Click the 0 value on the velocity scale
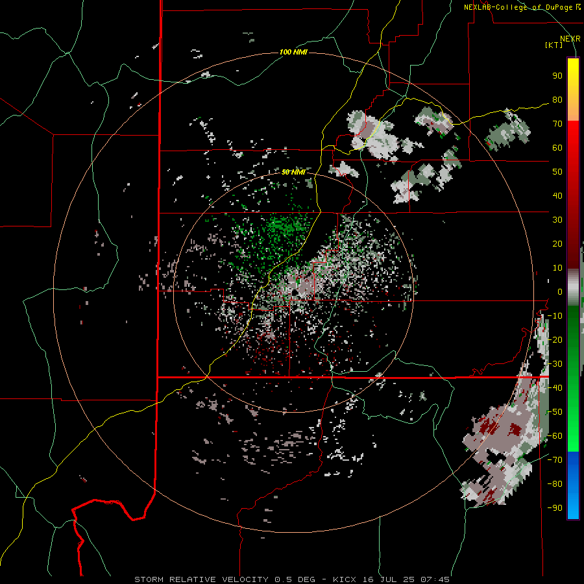The image size is (584, 584). coord(560,291)
